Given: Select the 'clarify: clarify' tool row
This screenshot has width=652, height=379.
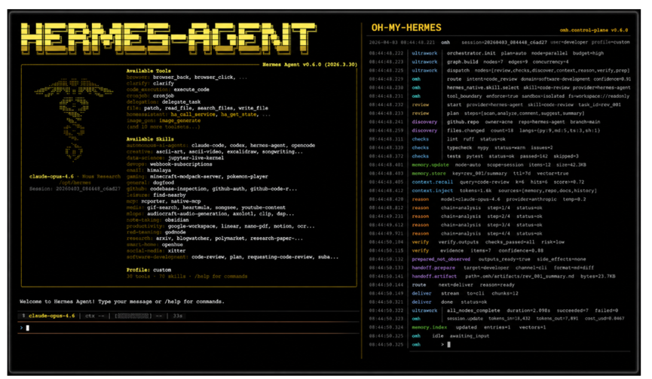Looking at the screenshot, I should (x=150, y=83).
